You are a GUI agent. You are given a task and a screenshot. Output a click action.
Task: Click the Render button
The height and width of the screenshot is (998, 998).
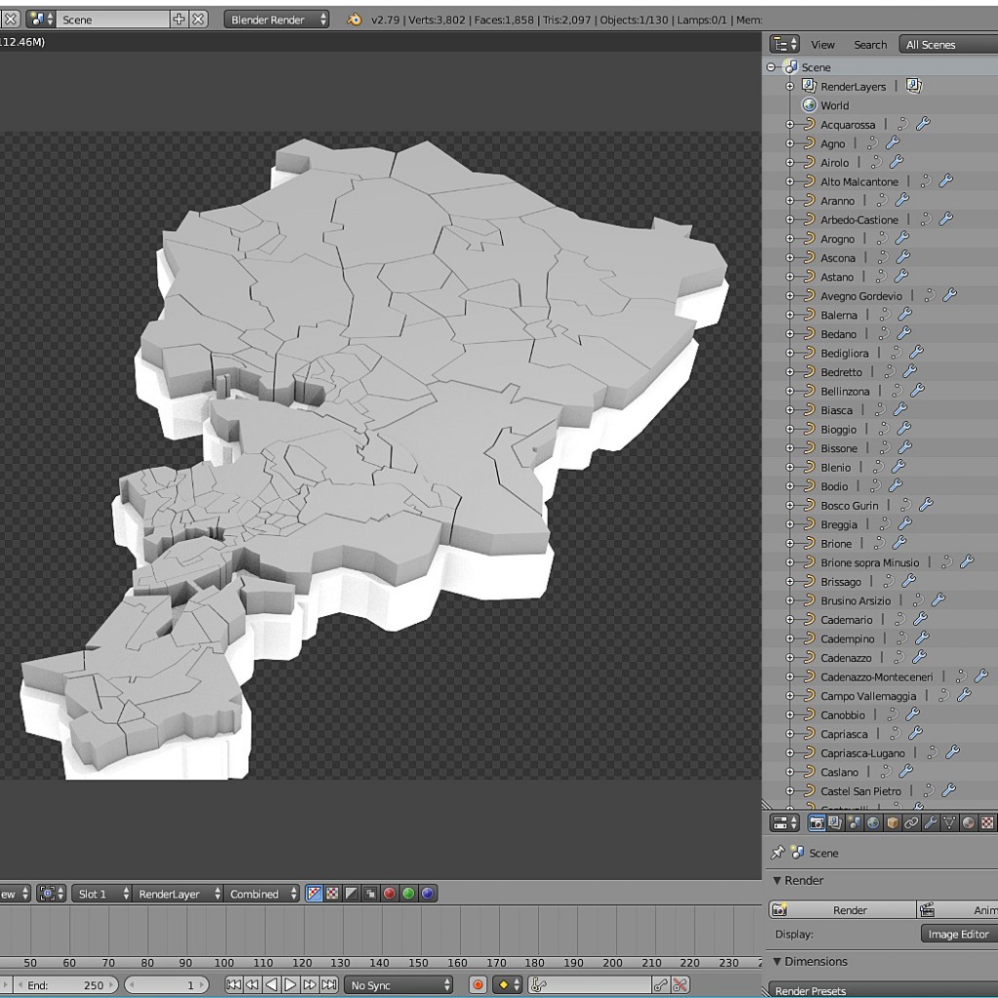(848, 909)
